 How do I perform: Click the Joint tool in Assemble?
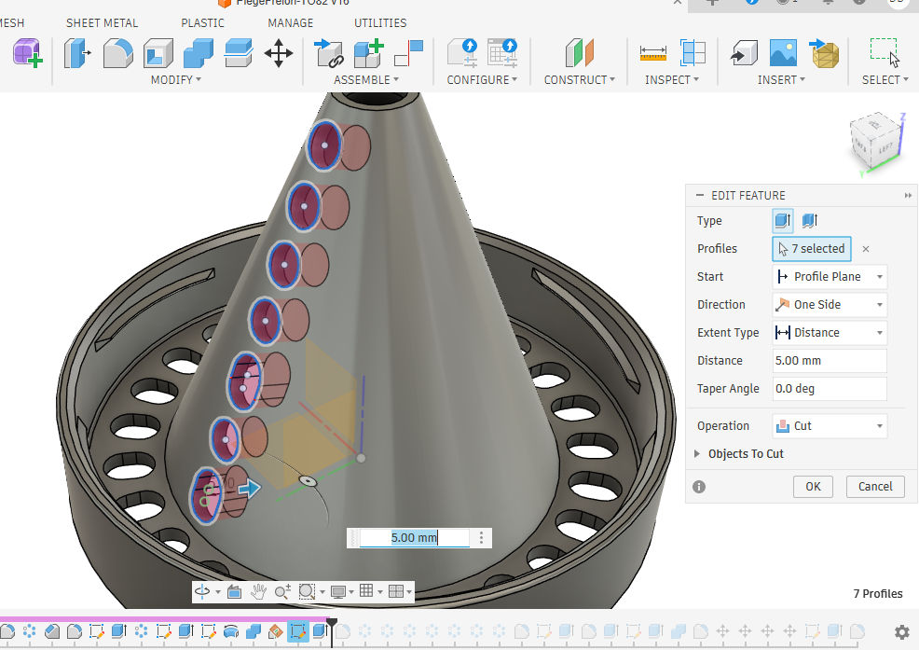click(328, 53)
